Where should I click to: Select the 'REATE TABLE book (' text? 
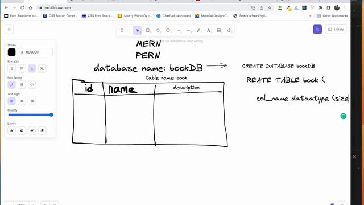coord(286,80)
